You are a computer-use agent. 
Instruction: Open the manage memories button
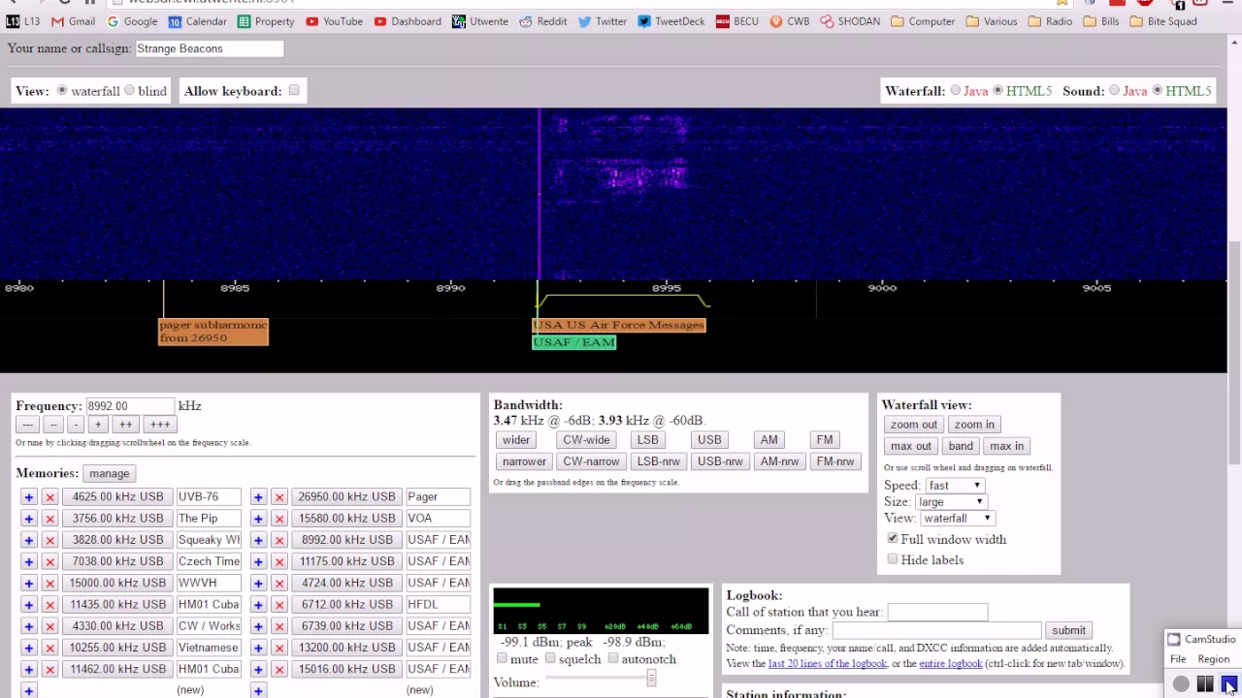point(109,474)
